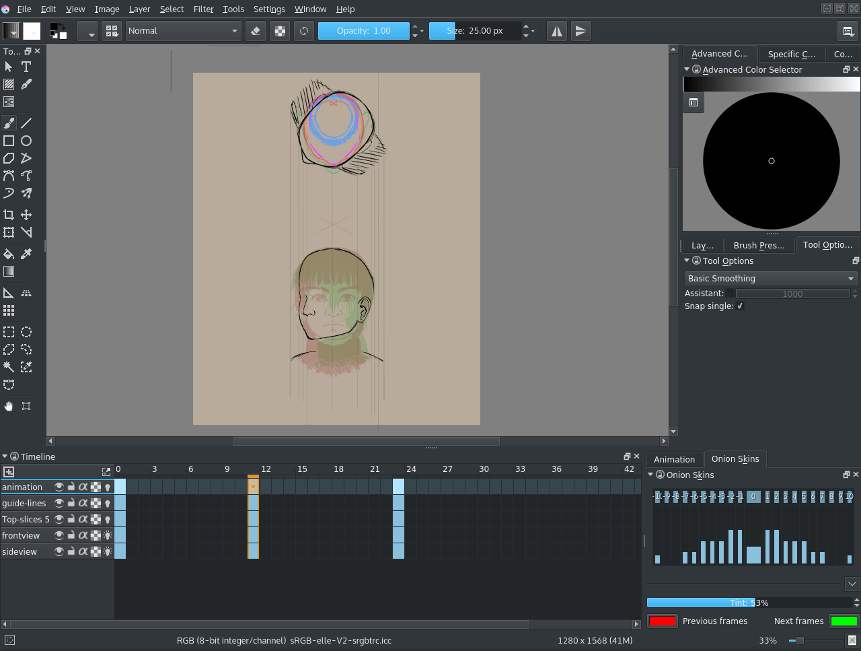Screen dimensions: 861x651
Task: Open the Filter menu
Action: click(x=203, y=9)
